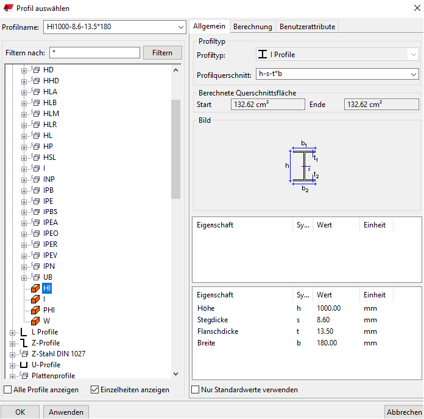This screenshot has height=419, width=424.
Task: Click the Start cross-section area field
Action: [x=267, y=105]
